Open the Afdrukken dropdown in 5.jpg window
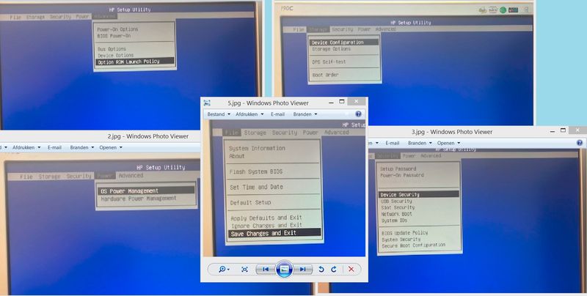 tap(249, 114)
